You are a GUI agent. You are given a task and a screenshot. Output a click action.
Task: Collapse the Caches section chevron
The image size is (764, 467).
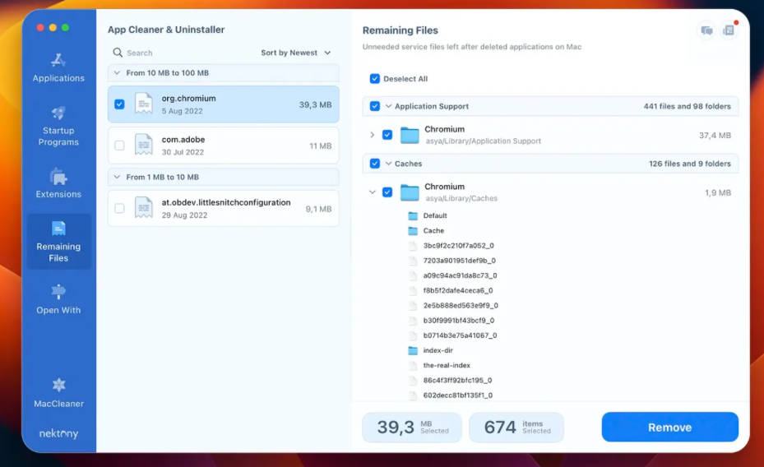click(388, 164)
